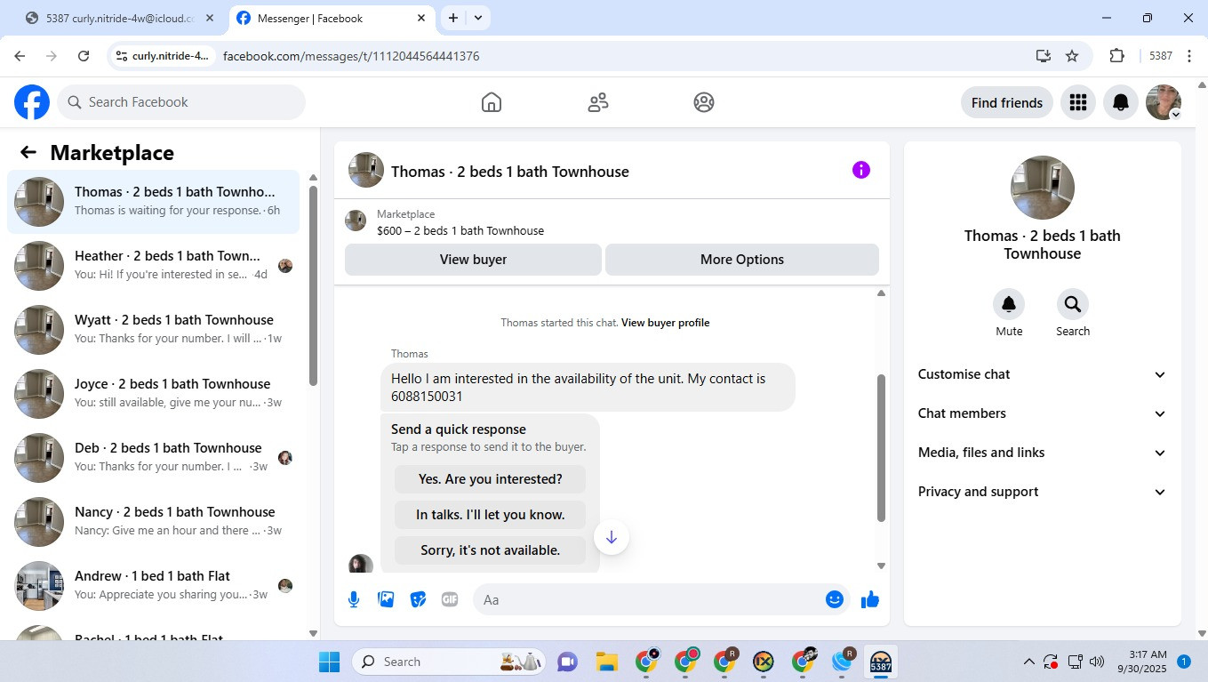Open the Facebook menu grid icon
Viewport: 1208px width, 682px height.
[1078, 102]
